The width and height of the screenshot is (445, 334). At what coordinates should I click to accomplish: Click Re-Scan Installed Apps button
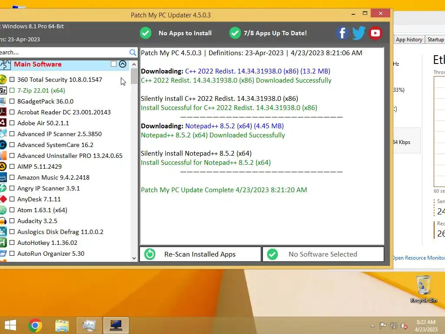200,254
